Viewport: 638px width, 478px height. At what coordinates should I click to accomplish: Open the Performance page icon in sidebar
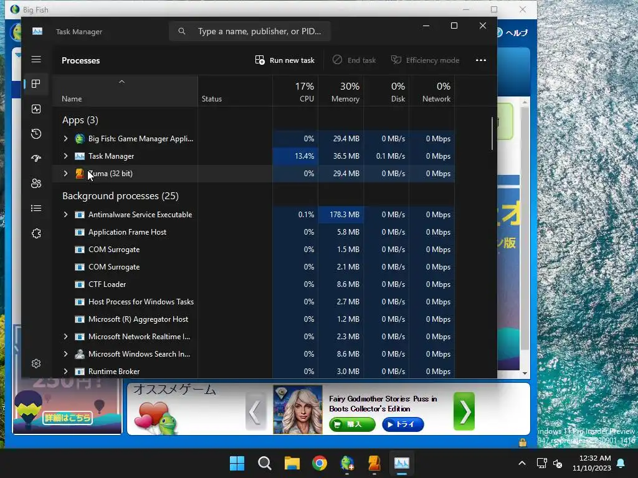coord(36,109)
